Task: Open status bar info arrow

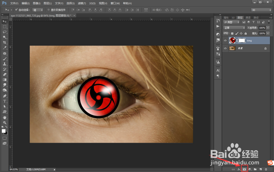Action: [x=55, y=169]
